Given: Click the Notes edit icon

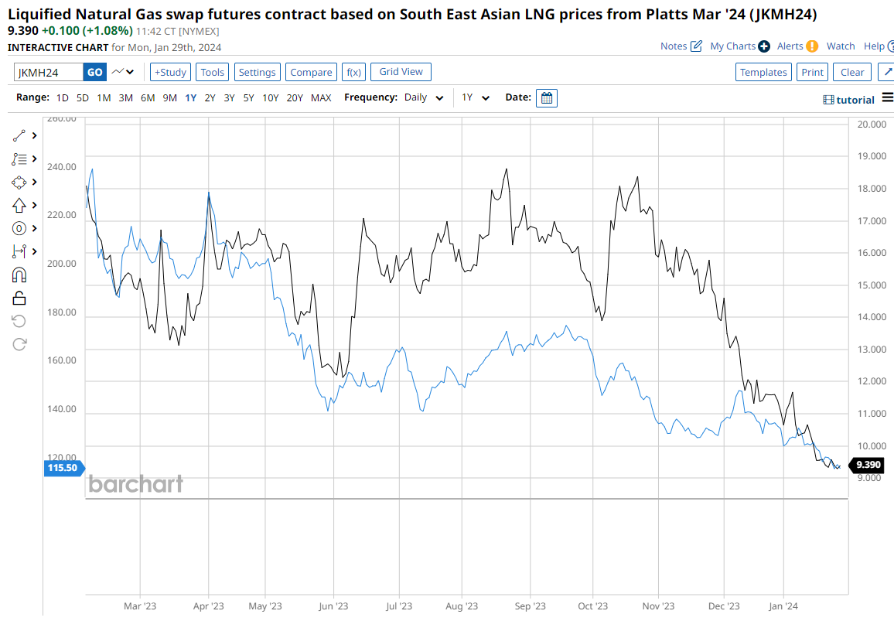Looking at the screenshot, I should point(696,46).
